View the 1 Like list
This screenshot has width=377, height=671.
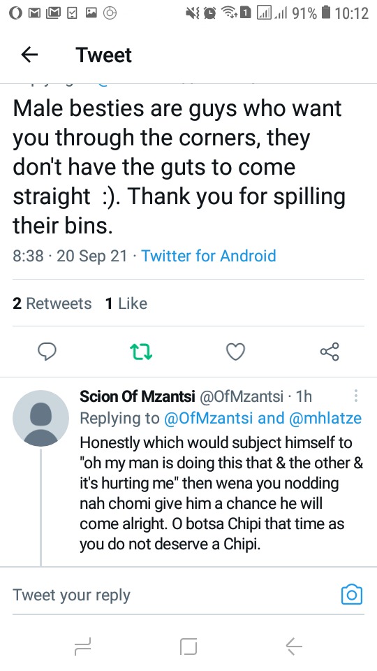tap(126, 303)
